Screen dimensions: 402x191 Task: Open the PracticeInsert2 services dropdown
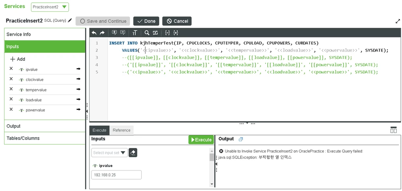(x=50, y=7)
